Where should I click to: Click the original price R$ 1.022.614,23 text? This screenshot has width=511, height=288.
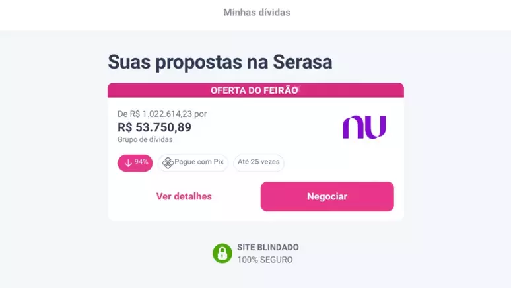click(x=161, y=114)
